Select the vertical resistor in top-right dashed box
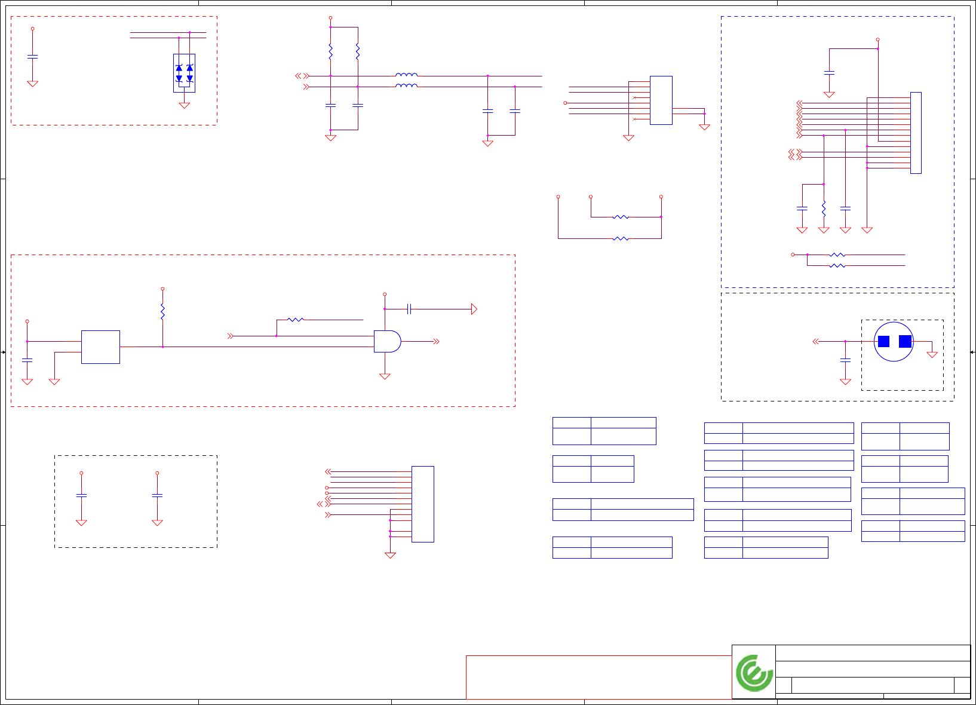 pos(824,209)
